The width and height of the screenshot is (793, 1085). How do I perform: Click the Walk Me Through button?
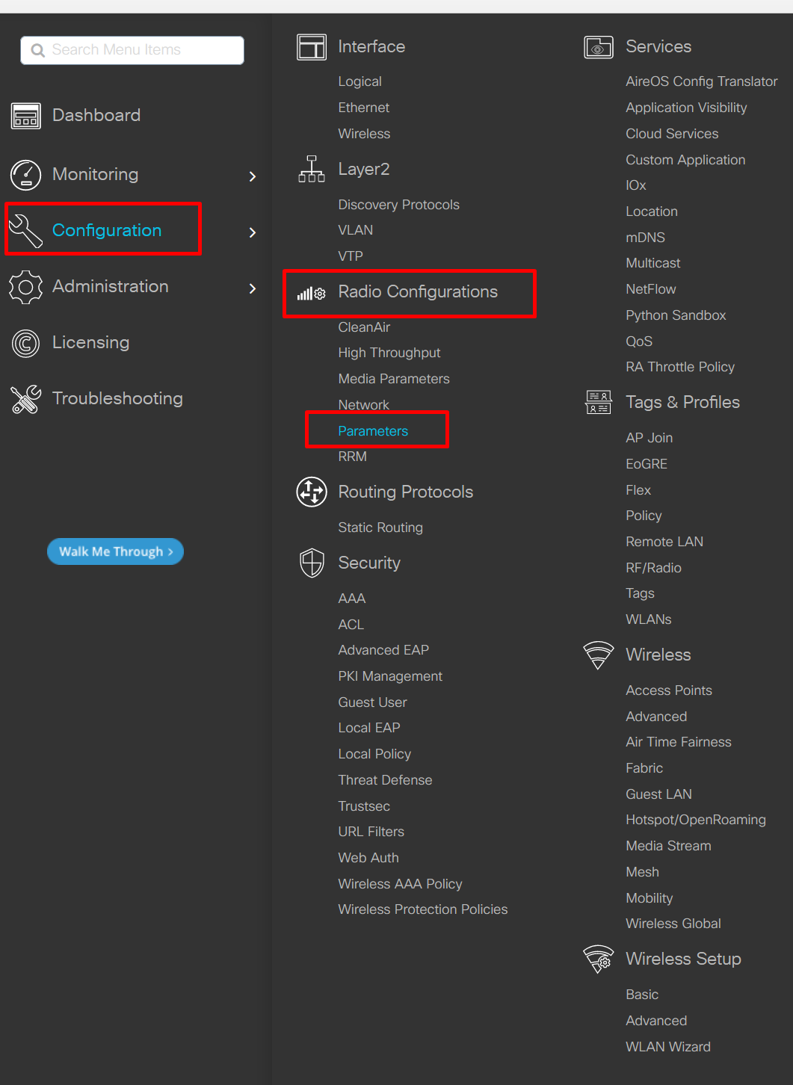point(115,551)
